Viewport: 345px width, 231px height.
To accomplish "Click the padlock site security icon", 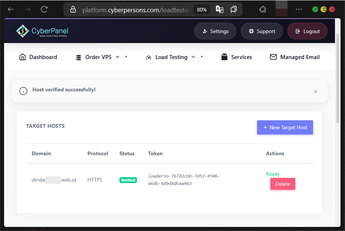I will tap(73, 9).
